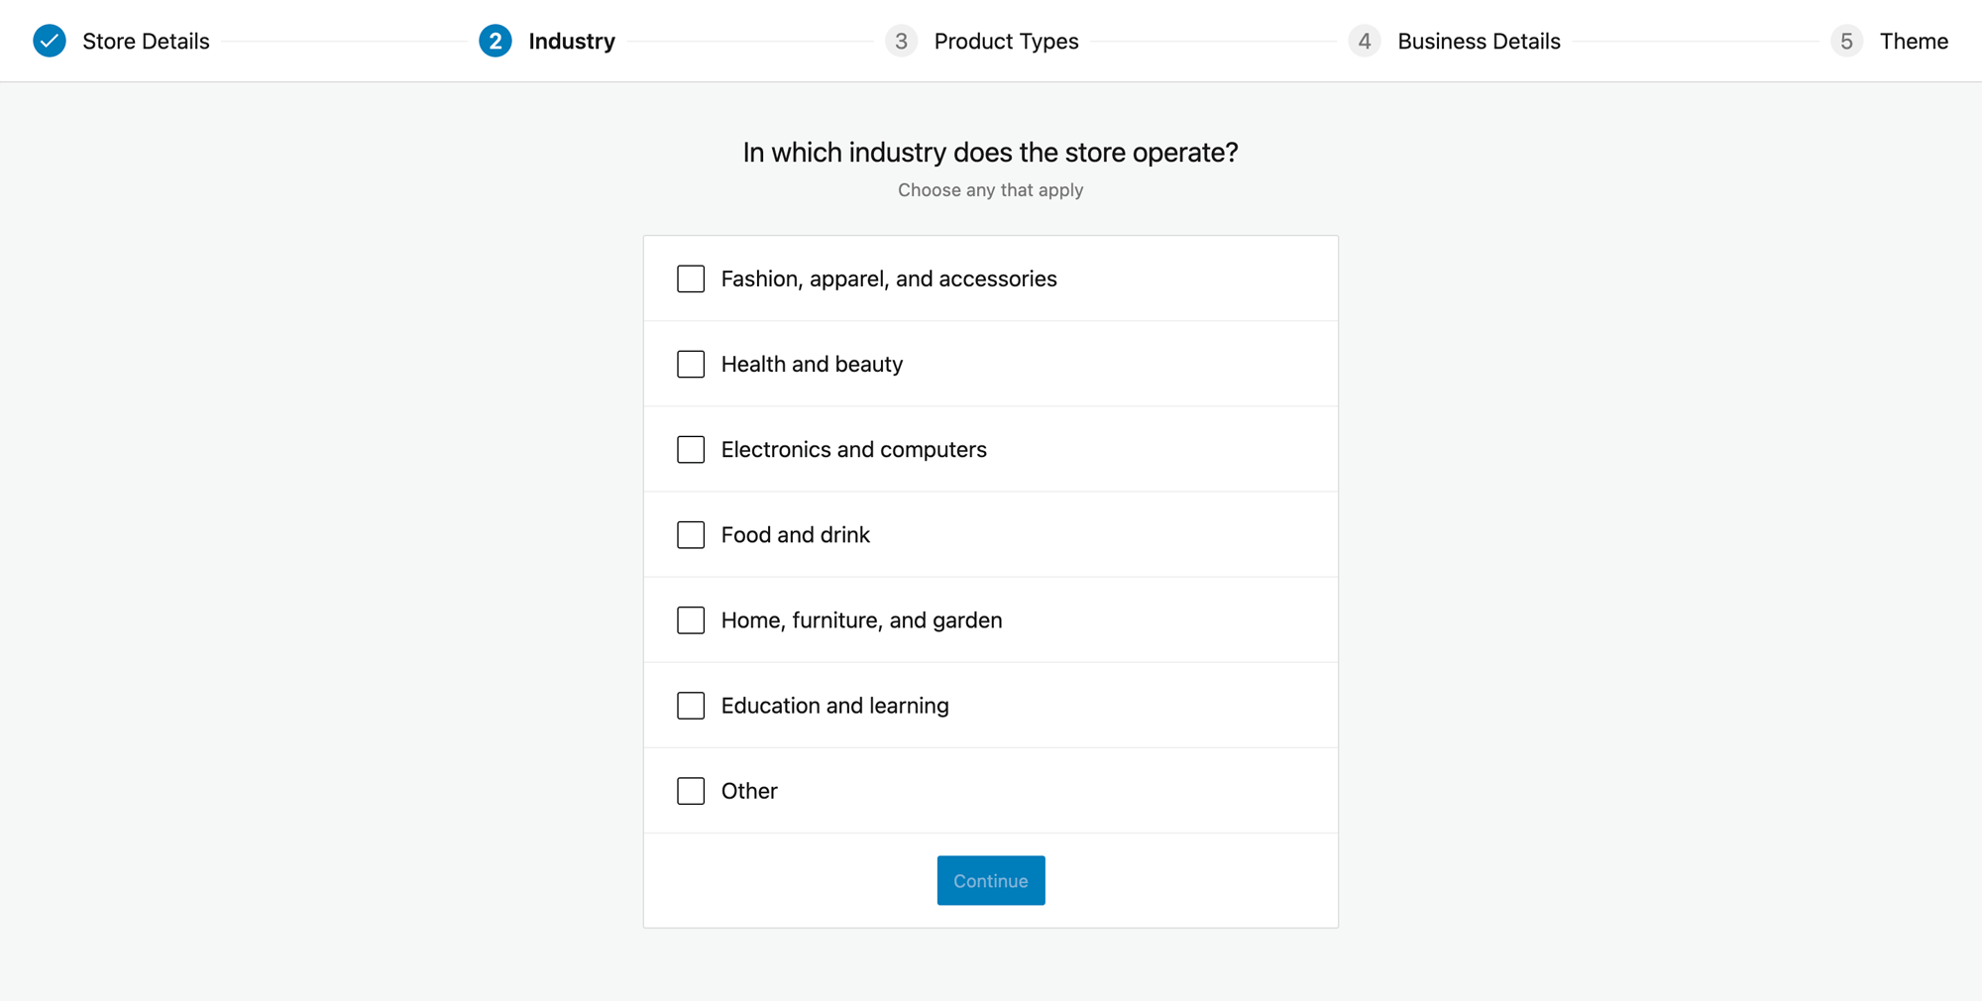This screenshot has height=1001, width=1982.
Task: Click the Theme step number icon
Action: [x=1846, y=41]
